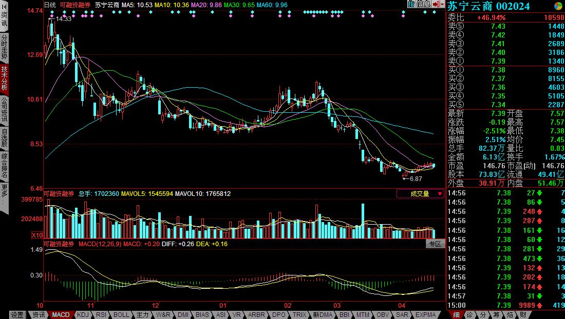Select the BOLL indicator tab
The image size is (565, 319).
121,315
